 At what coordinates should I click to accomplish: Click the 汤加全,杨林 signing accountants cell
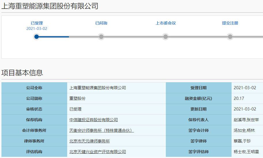[x=244, y=130]
